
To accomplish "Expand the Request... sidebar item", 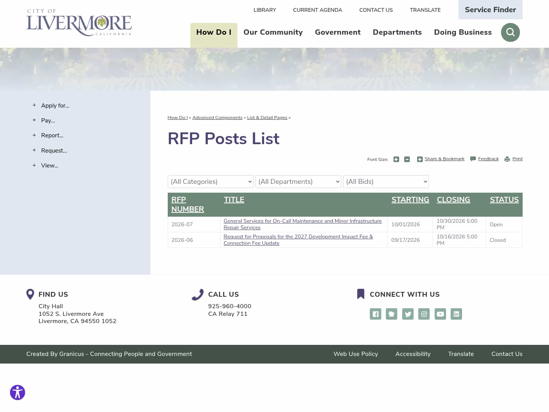I will coord(34,150).
